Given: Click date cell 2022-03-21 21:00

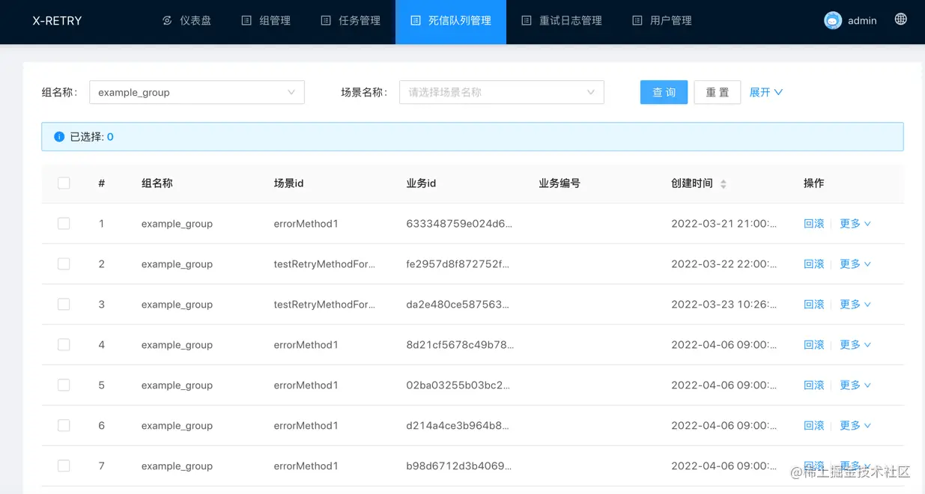Looking at the screenshot, I should (x=724, y=224).
